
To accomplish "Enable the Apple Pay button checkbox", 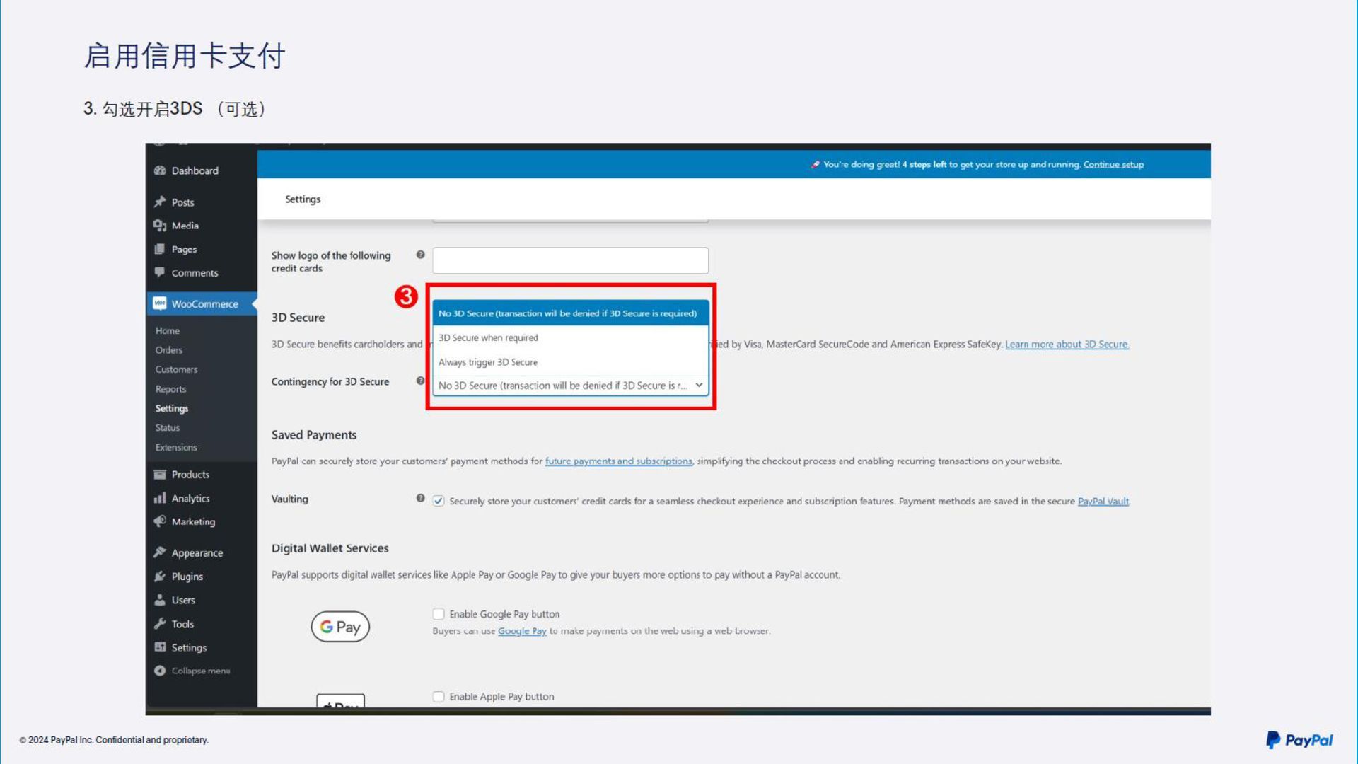I will click(x=439, y=697).
